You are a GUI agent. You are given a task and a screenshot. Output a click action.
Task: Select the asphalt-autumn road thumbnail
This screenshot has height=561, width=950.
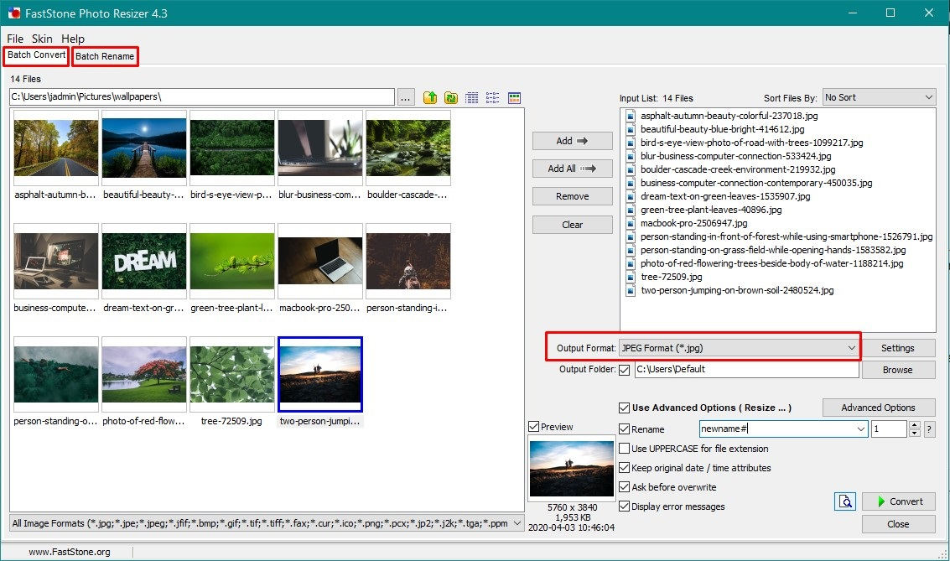tap(55, 148)
